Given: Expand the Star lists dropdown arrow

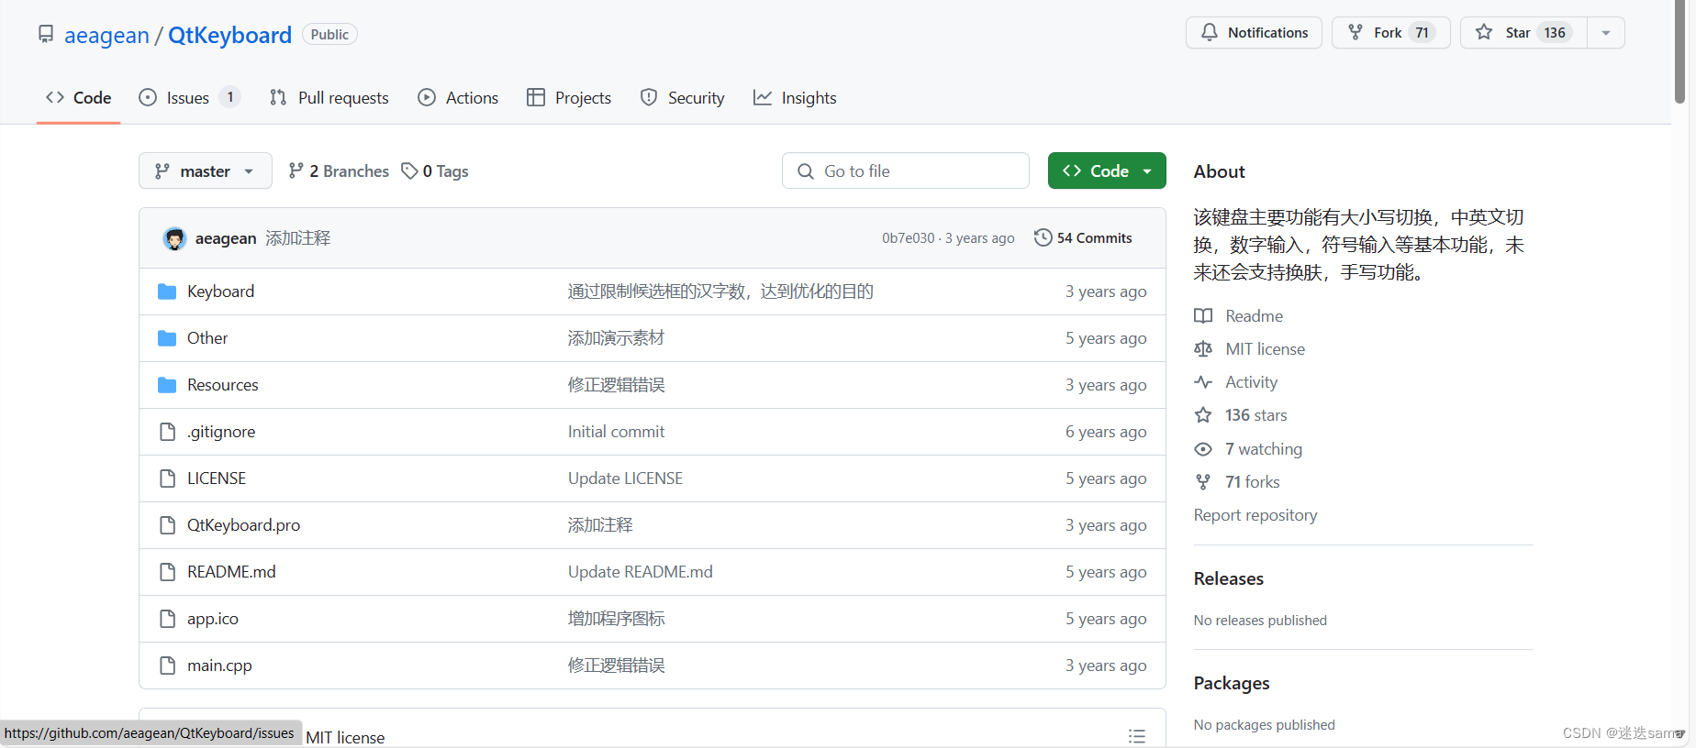Looking at the screenshot, I should 1606,33.
